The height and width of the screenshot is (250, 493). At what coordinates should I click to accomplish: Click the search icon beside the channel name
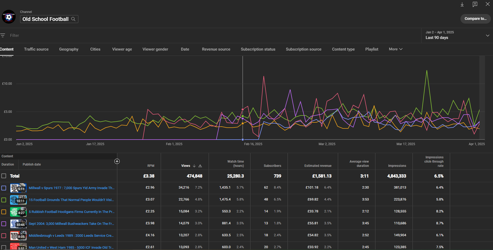click(73, 19)
